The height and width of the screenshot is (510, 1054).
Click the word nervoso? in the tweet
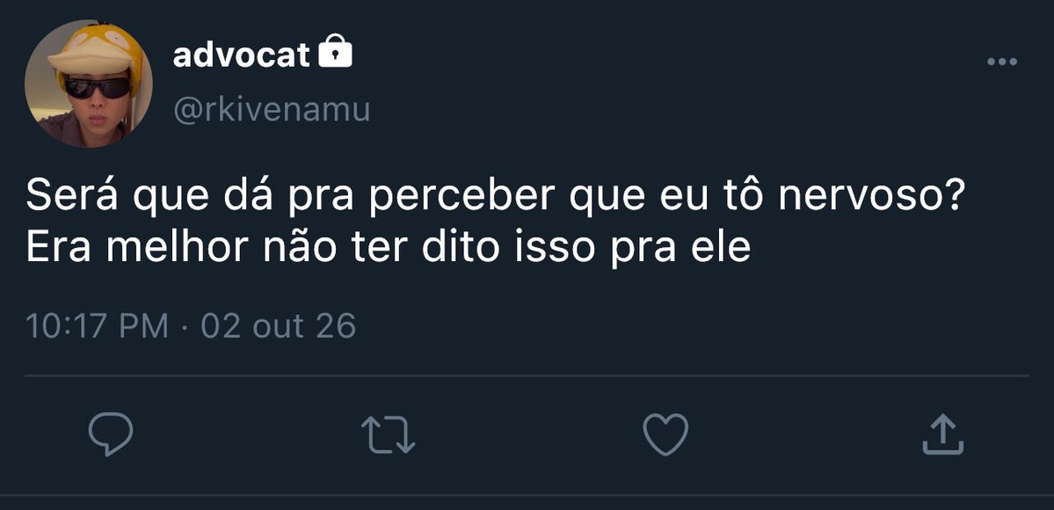coord(872,197)
